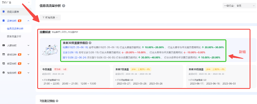Click the new badge beside 经营分析
257x104 pixels.
20,63
